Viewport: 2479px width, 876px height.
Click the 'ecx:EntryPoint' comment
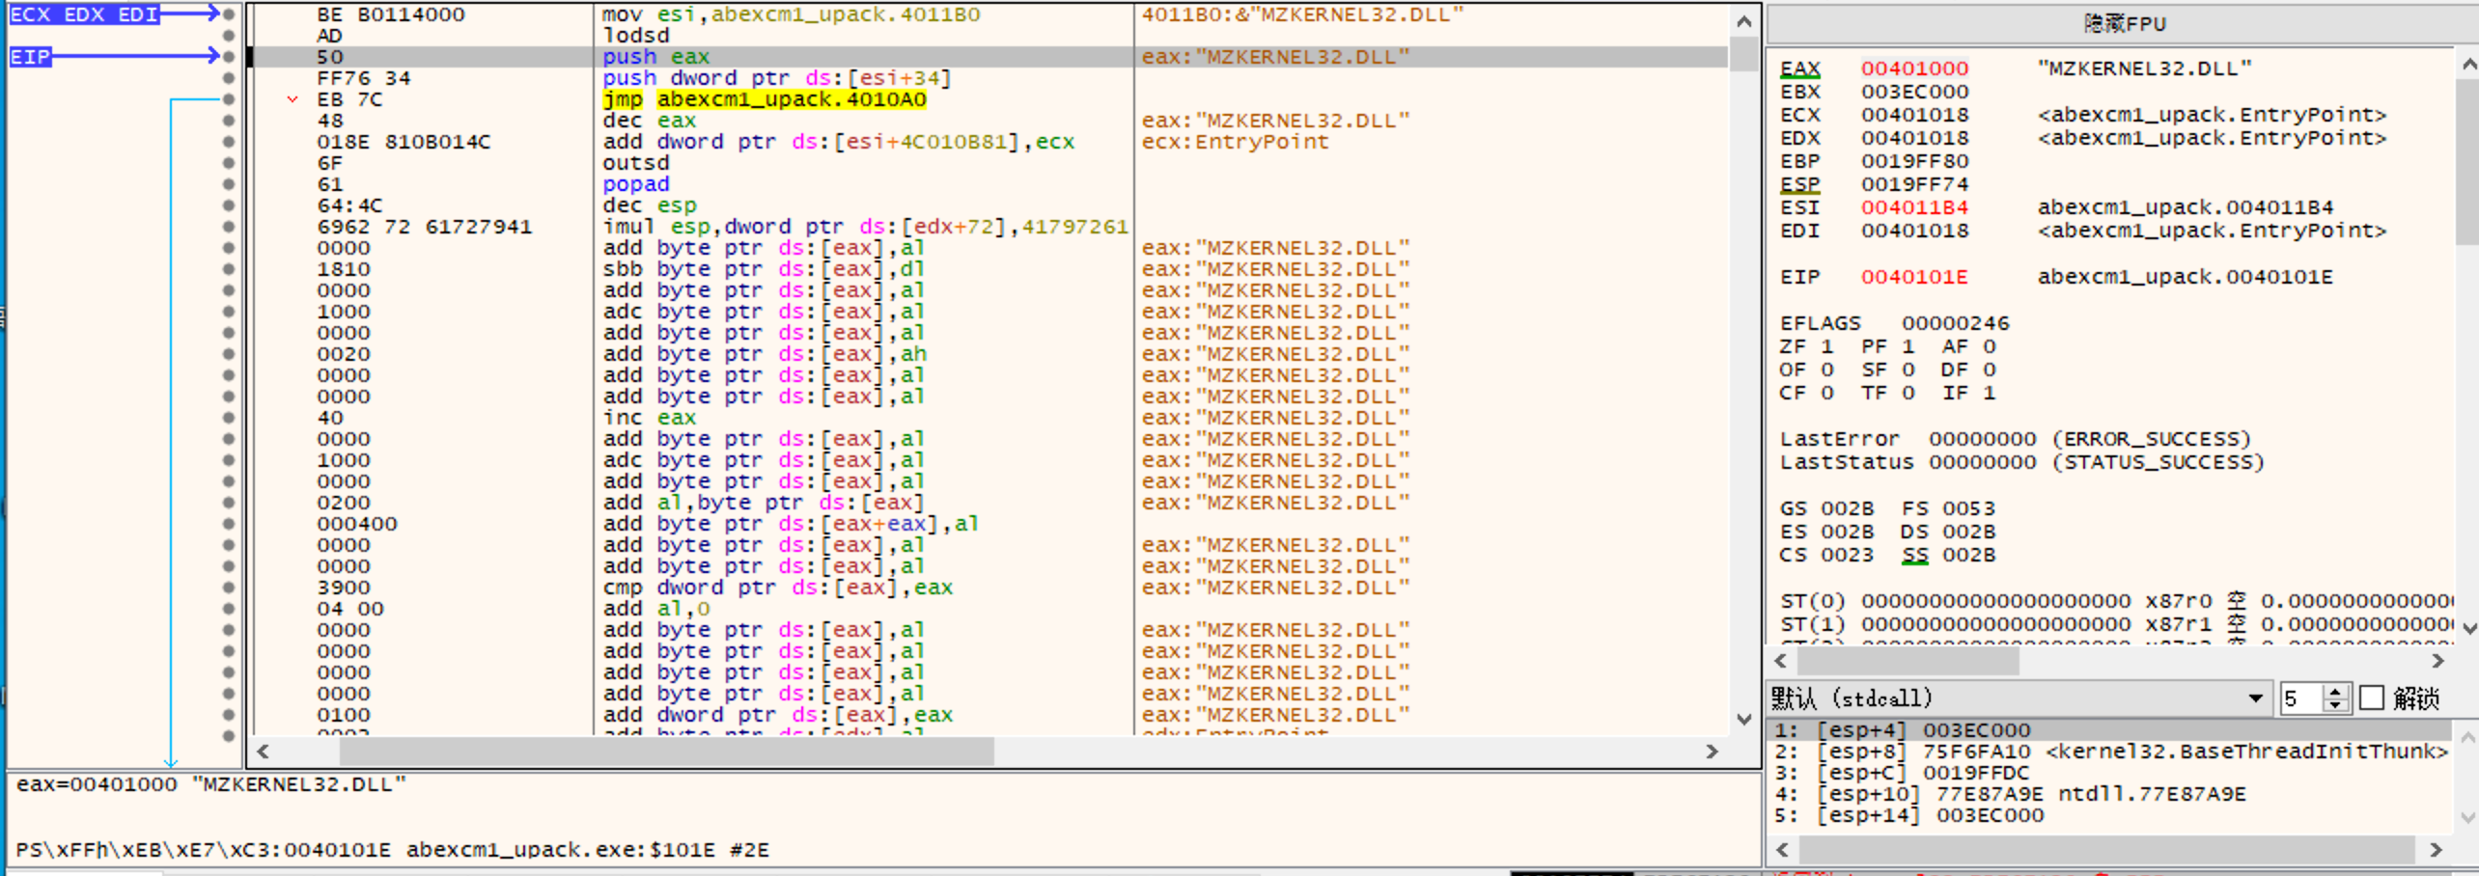click(1235, 142)
